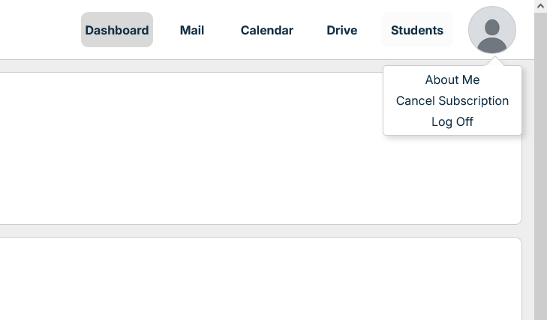Click the header gap between Calendar and Drive
Image resolution: width=547 pixels, height=320 pixels.
tap(310, 30)
